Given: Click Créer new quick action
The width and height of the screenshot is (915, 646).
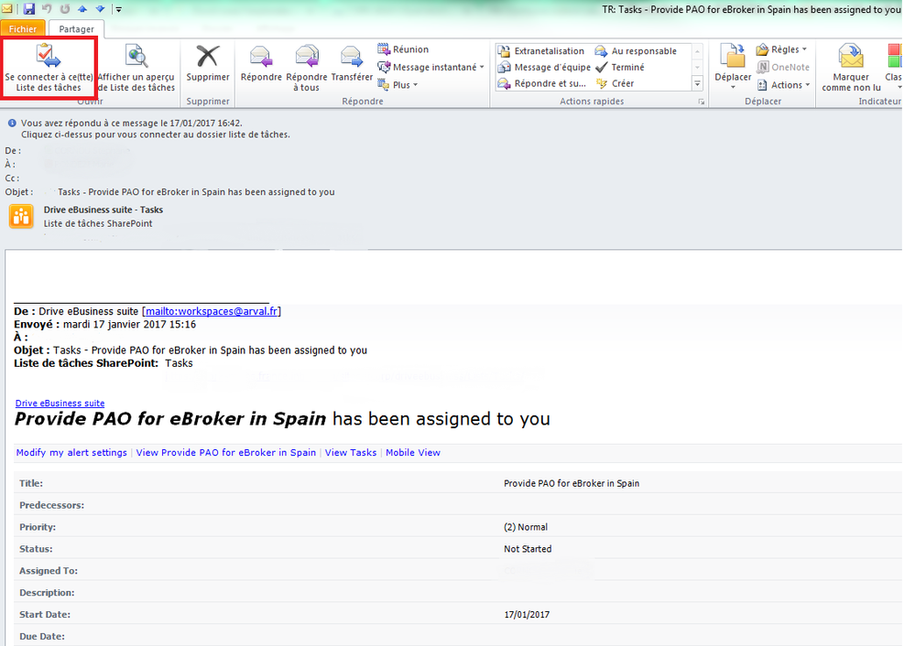Looking at the screenshot, I should click(x=615, y=84).
